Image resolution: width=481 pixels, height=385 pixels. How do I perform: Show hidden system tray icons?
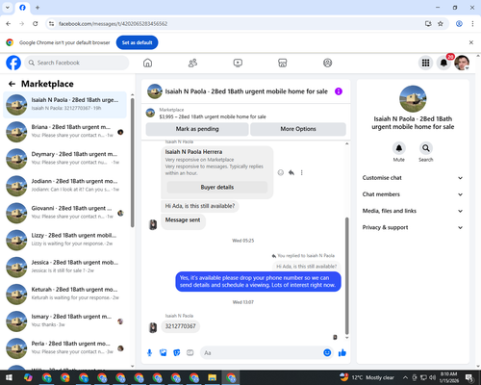(x=405, y=377)
